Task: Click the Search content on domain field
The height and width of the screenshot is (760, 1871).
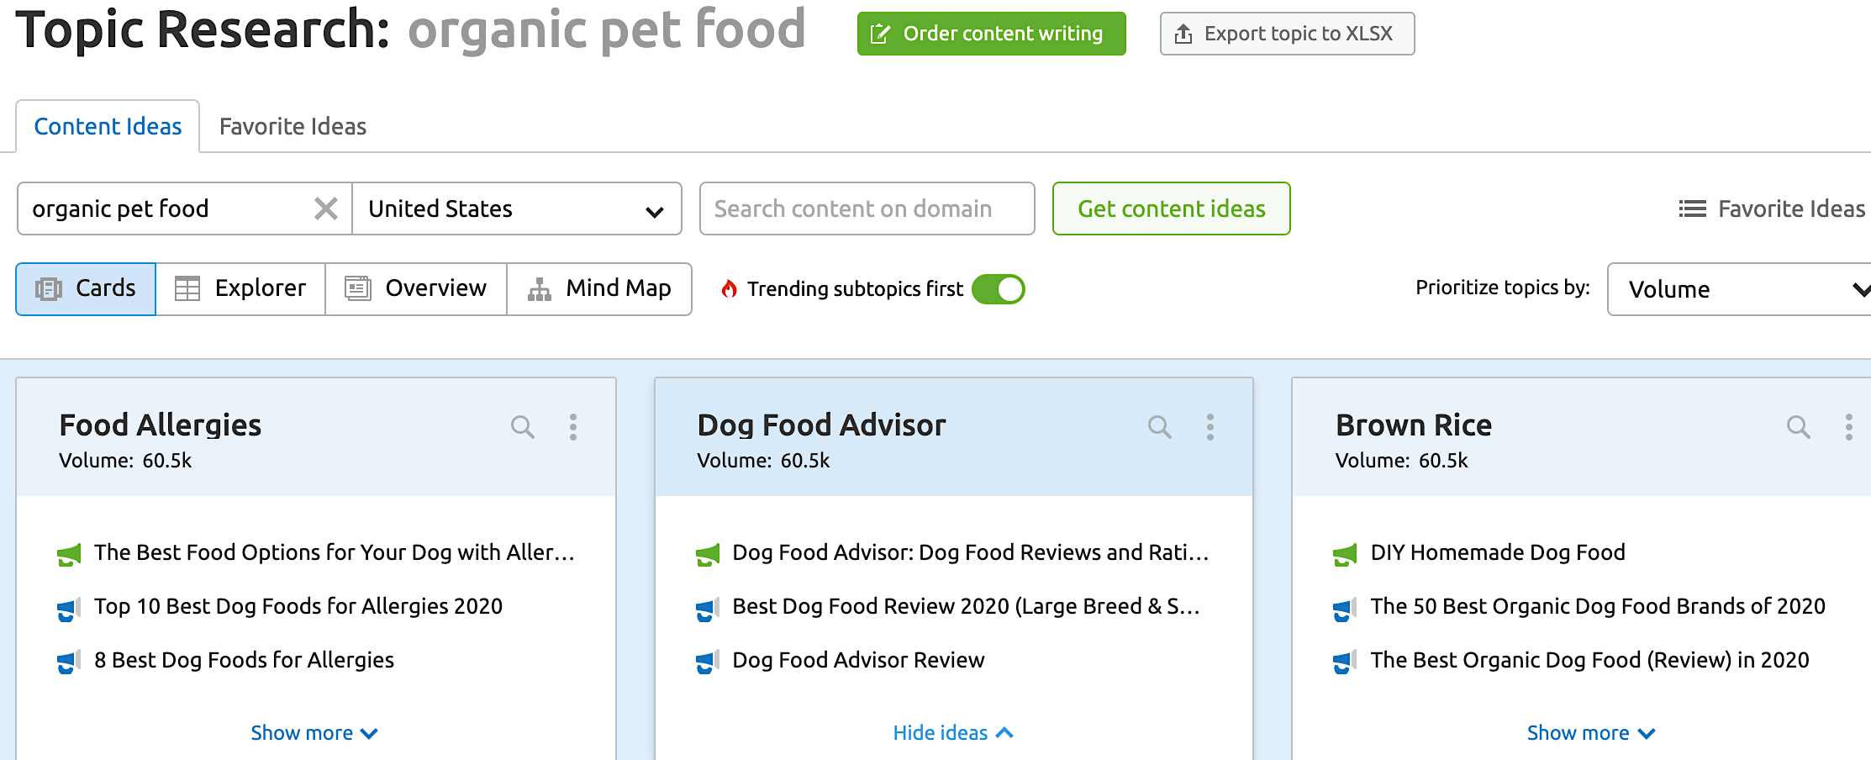Action: pyautogui.click(x=867, y=208)
